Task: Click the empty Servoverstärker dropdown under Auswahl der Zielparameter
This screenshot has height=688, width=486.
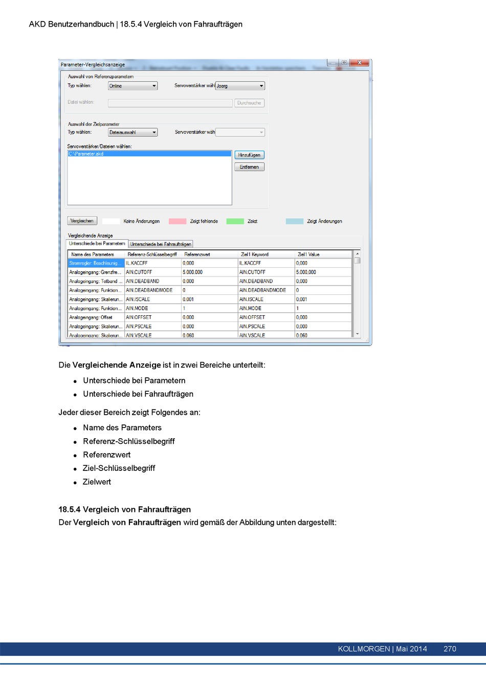Action: pos(240,132)
